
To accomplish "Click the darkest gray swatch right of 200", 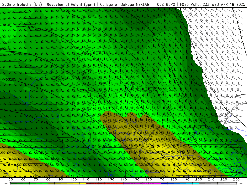I will point(202,183).
